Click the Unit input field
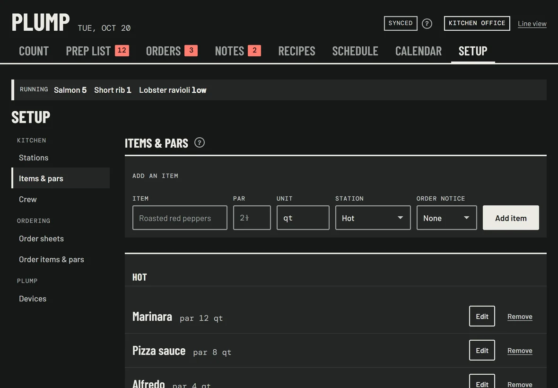558x388 pixels. click(303, 218)
